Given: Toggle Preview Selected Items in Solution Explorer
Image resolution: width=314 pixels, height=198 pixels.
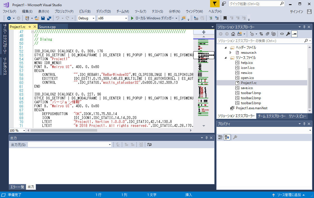Looking at the screenshot, I should click(x=294, y=34).
